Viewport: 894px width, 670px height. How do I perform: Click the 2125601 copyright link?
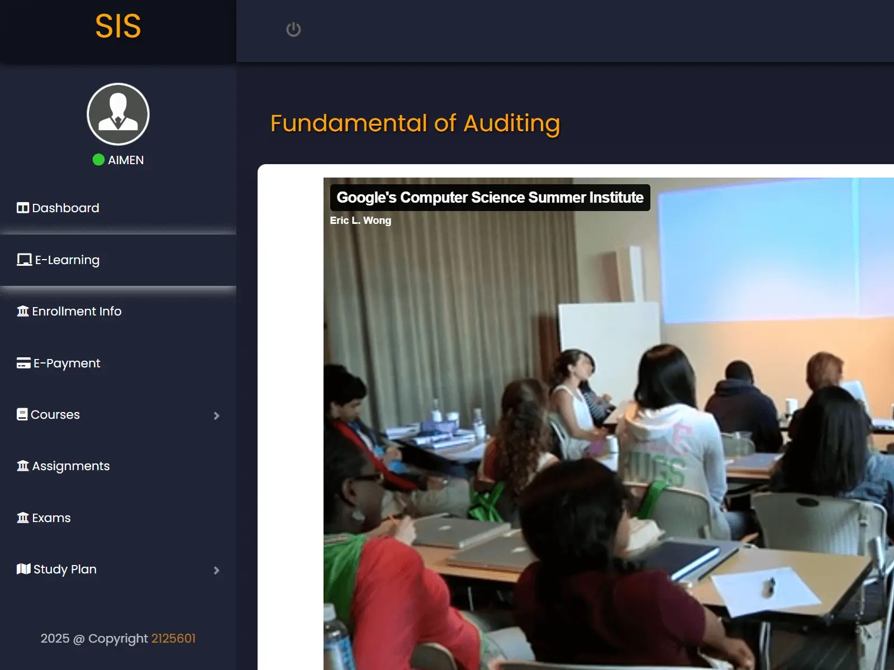coord(173,638)
